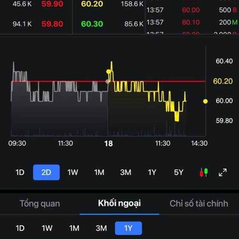Click bid volume 45.6 K
Viewport: 239px width, 239px height.
(x=22, y=4)
